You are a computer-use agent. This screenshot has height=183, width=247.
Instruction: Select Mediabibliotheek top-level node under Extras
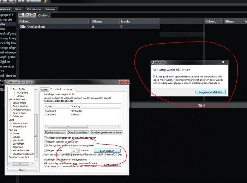[x=17, y=99]
